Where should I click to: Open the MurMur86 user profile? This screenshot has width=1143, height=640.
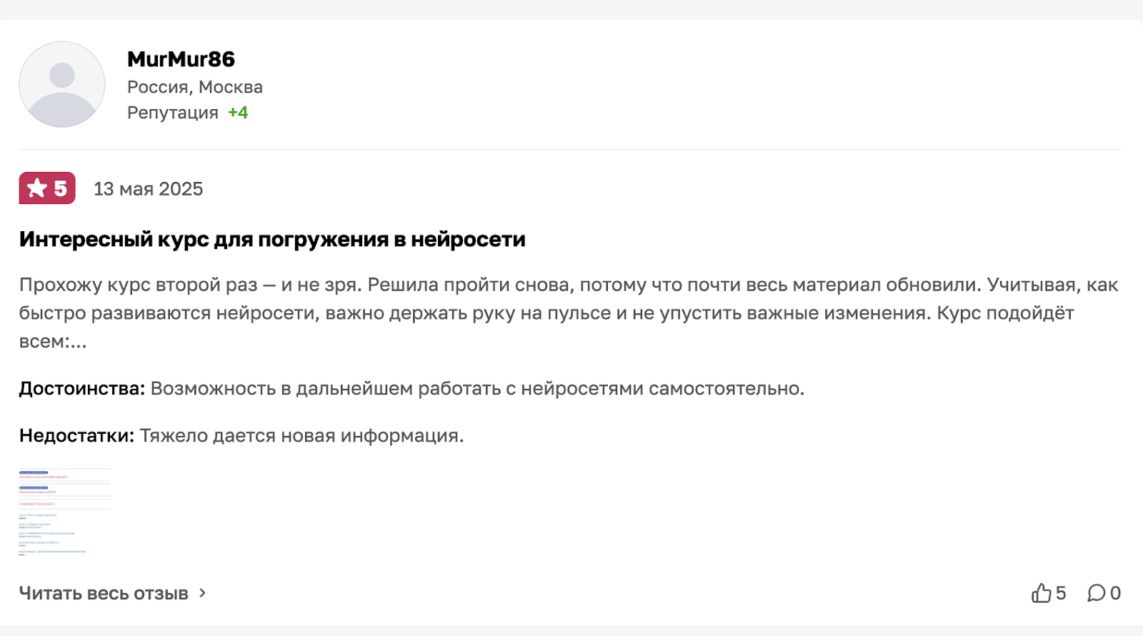pos(181,59)
